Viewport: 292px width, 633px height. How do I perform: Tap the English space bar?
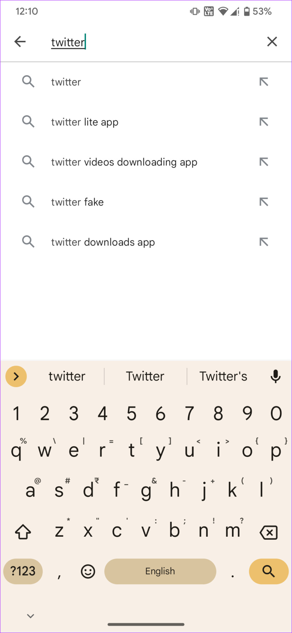click(x=160, y=571)
